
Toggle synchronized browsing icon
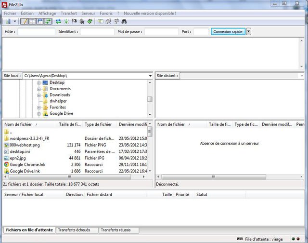point(116,21)
